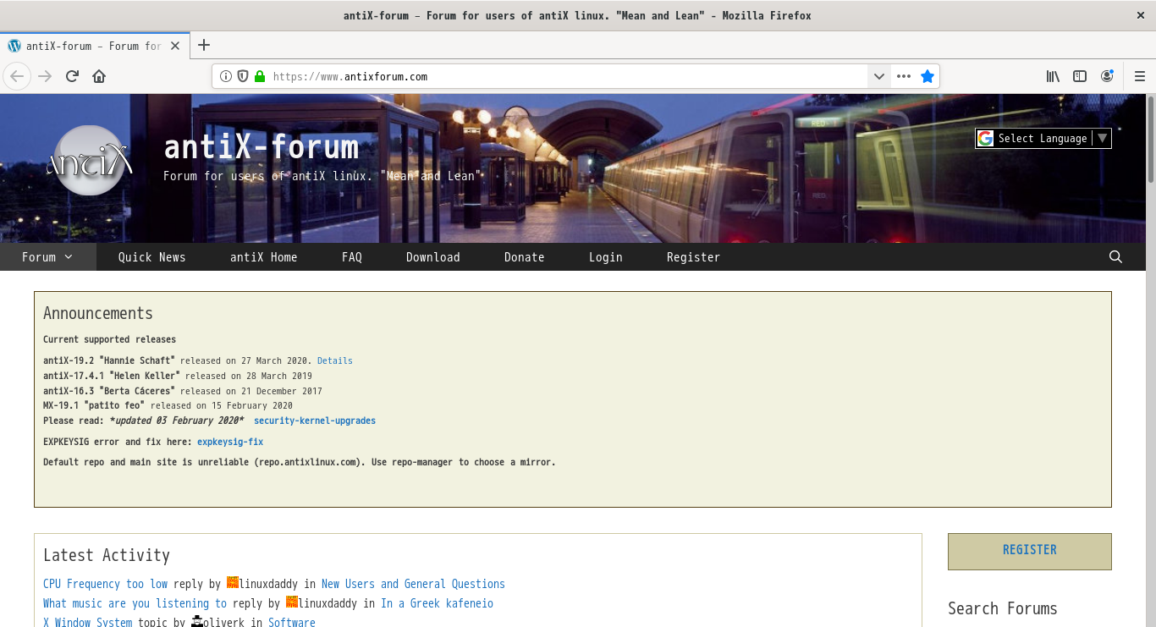The height and width of the screenshot is (627, 1156).
Task: Open the Firefox hamburger menu
Action: (x=1140, y=76)
